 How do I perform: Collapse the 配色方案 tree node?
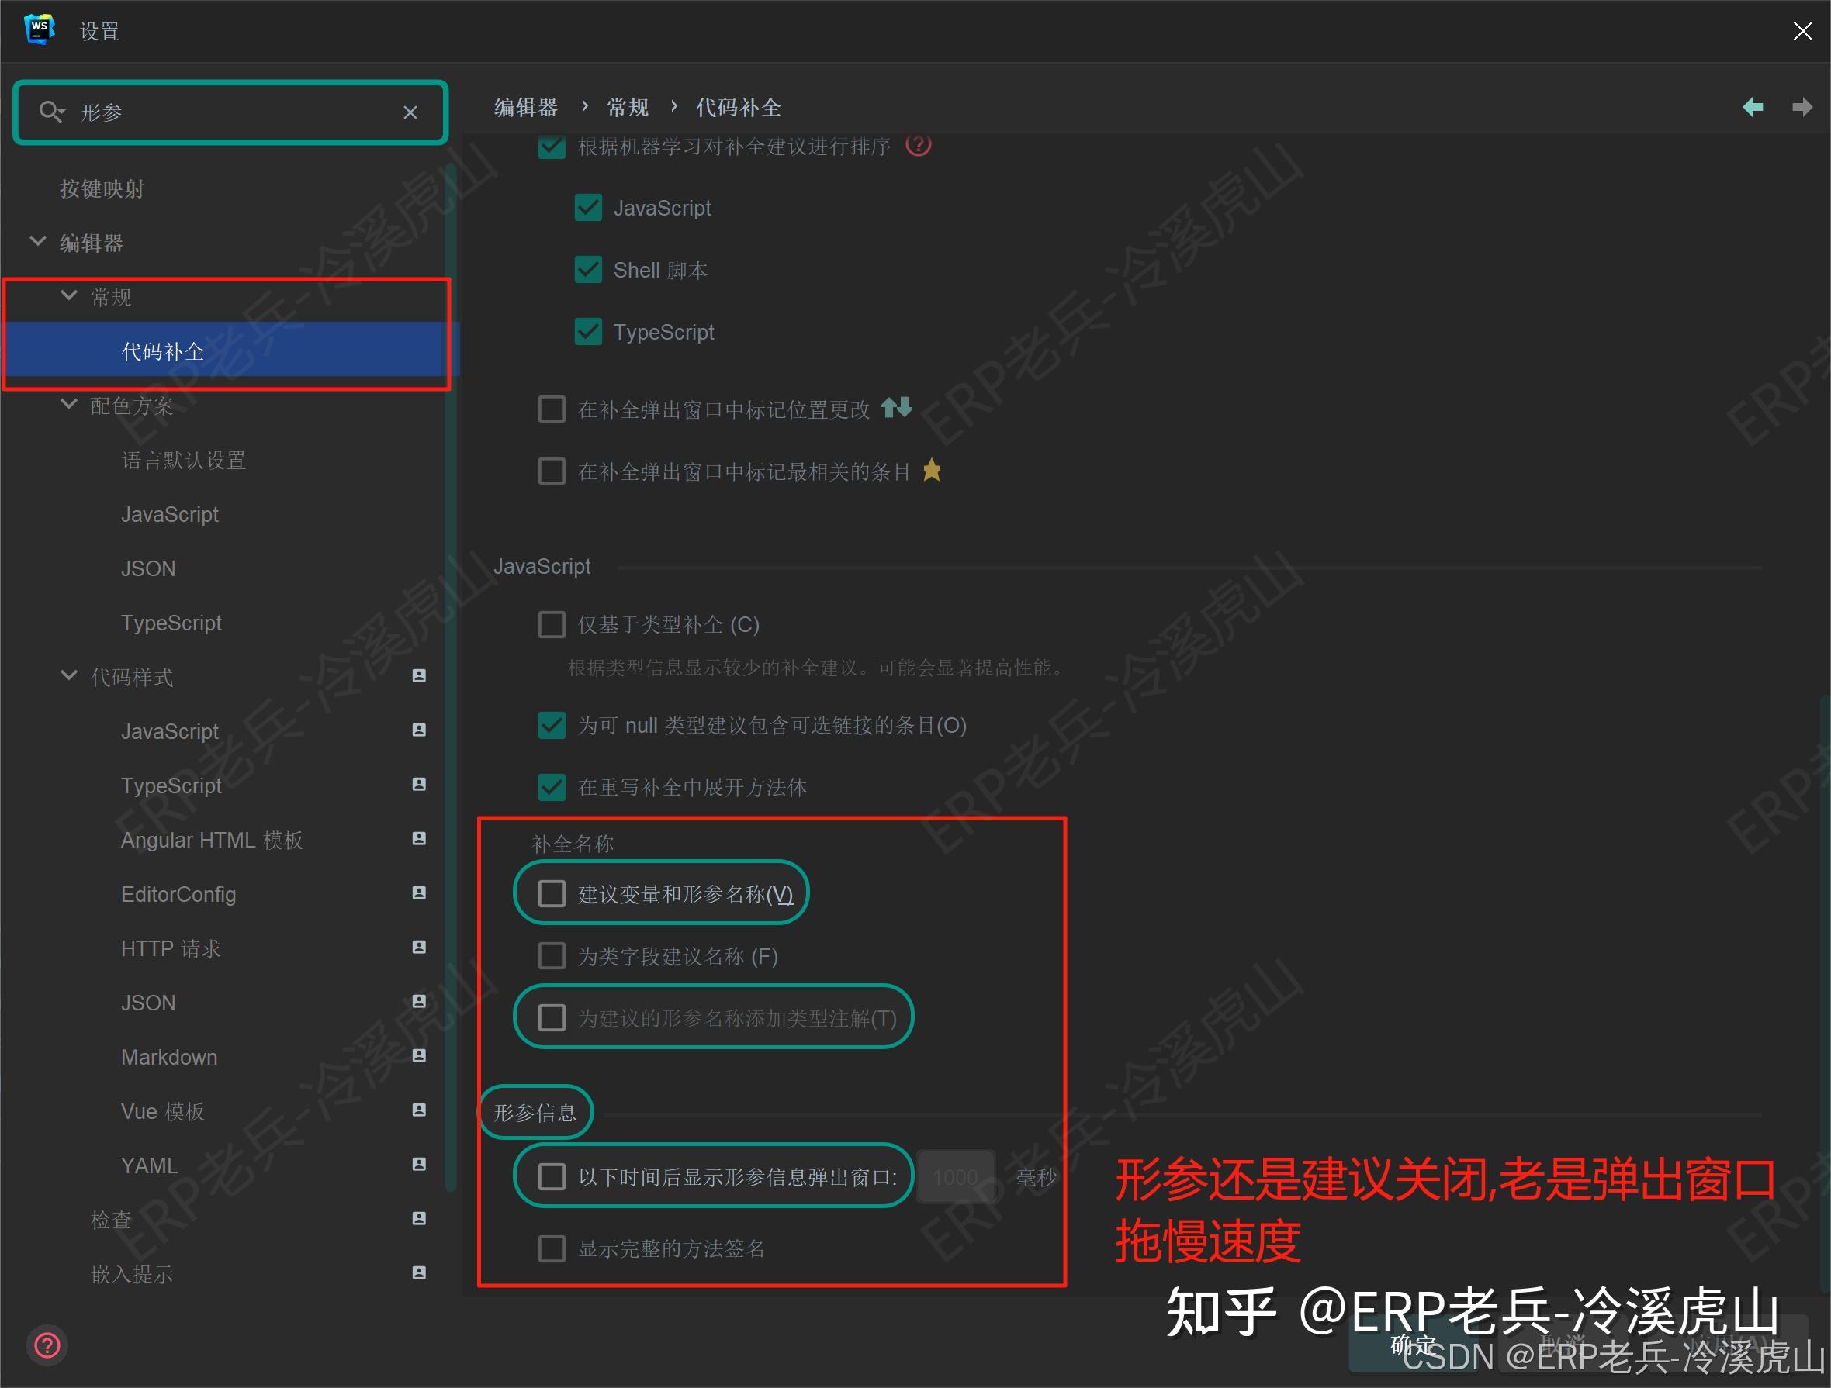point(70,405)
